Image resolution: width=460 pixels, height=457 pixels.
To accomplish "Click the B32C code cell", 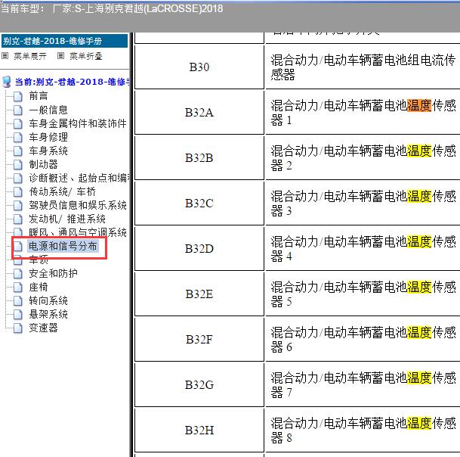I will 199,204.
